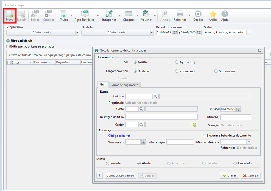Click the Anexos button in the dialog
The width and height of the screenshot is (271, 191).
pos(148,176)
